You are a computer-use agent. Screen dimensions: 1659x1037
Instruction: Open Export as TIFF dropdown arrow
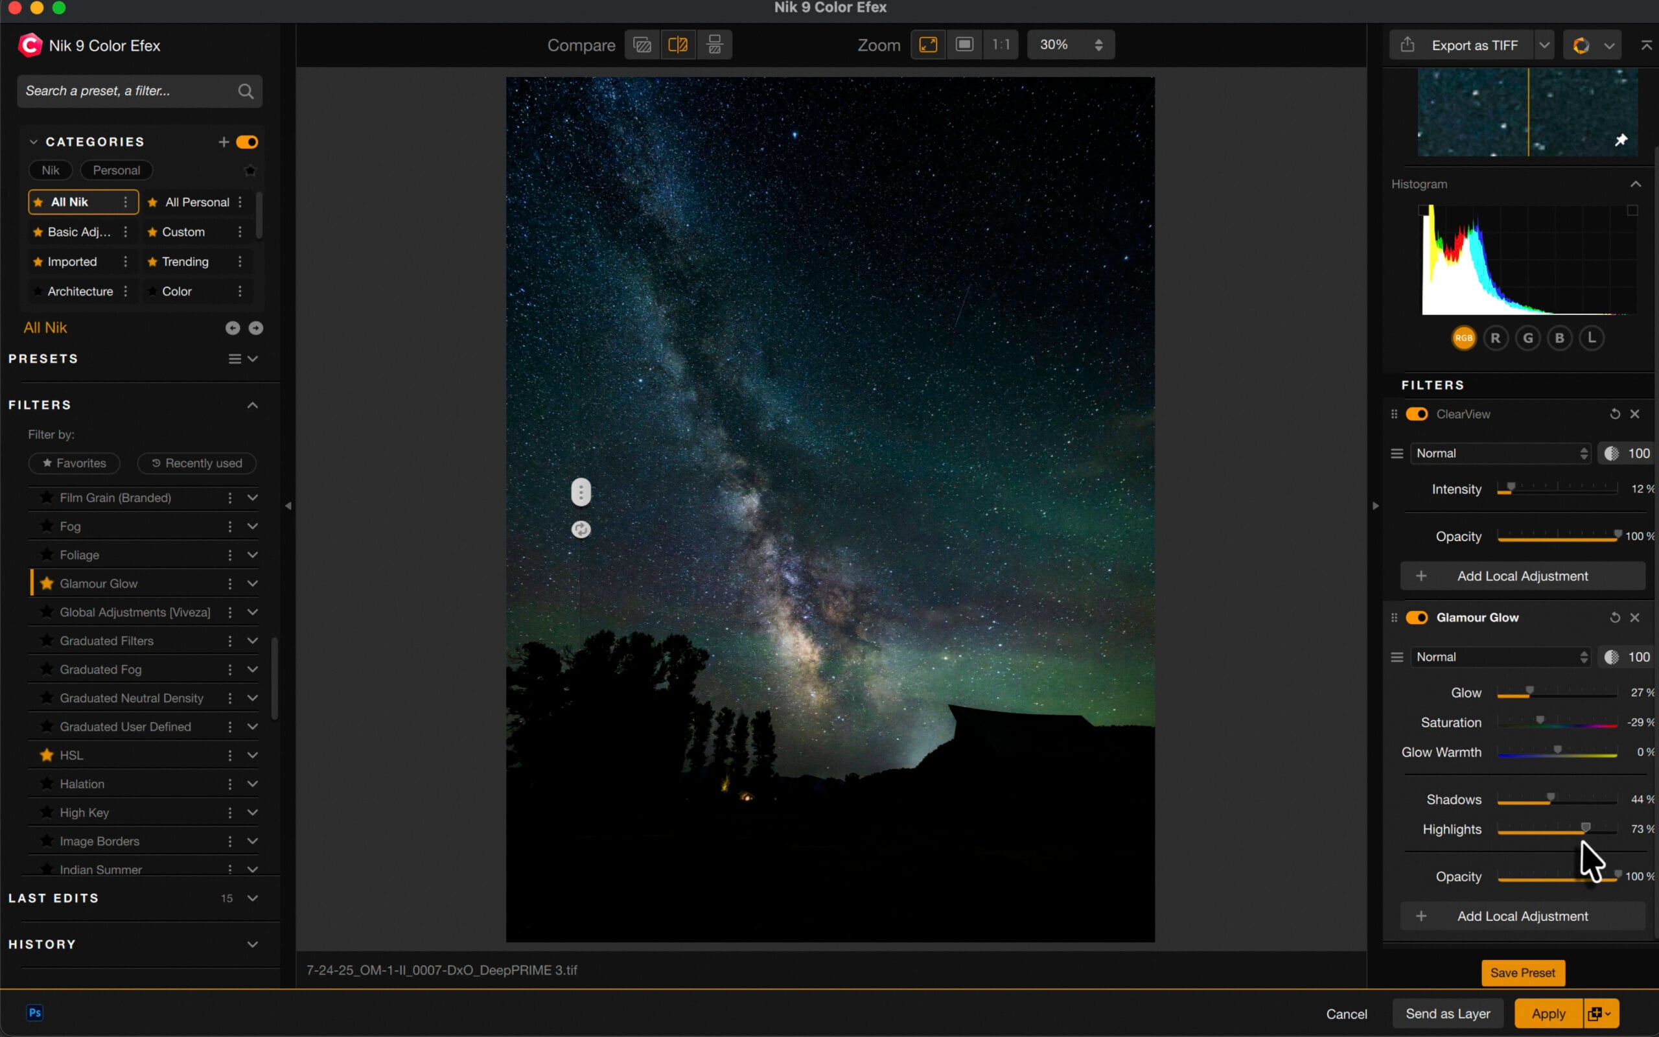tap(1544, 45)
